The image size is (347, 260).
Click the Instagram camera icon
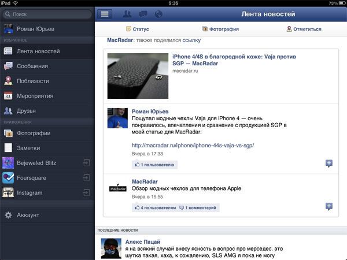(8, 192)
